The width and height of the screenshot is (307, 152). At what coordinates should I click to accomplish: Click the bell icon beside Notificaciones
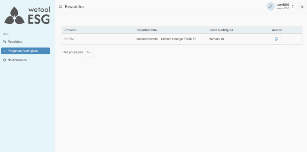(x=4, y=60)
